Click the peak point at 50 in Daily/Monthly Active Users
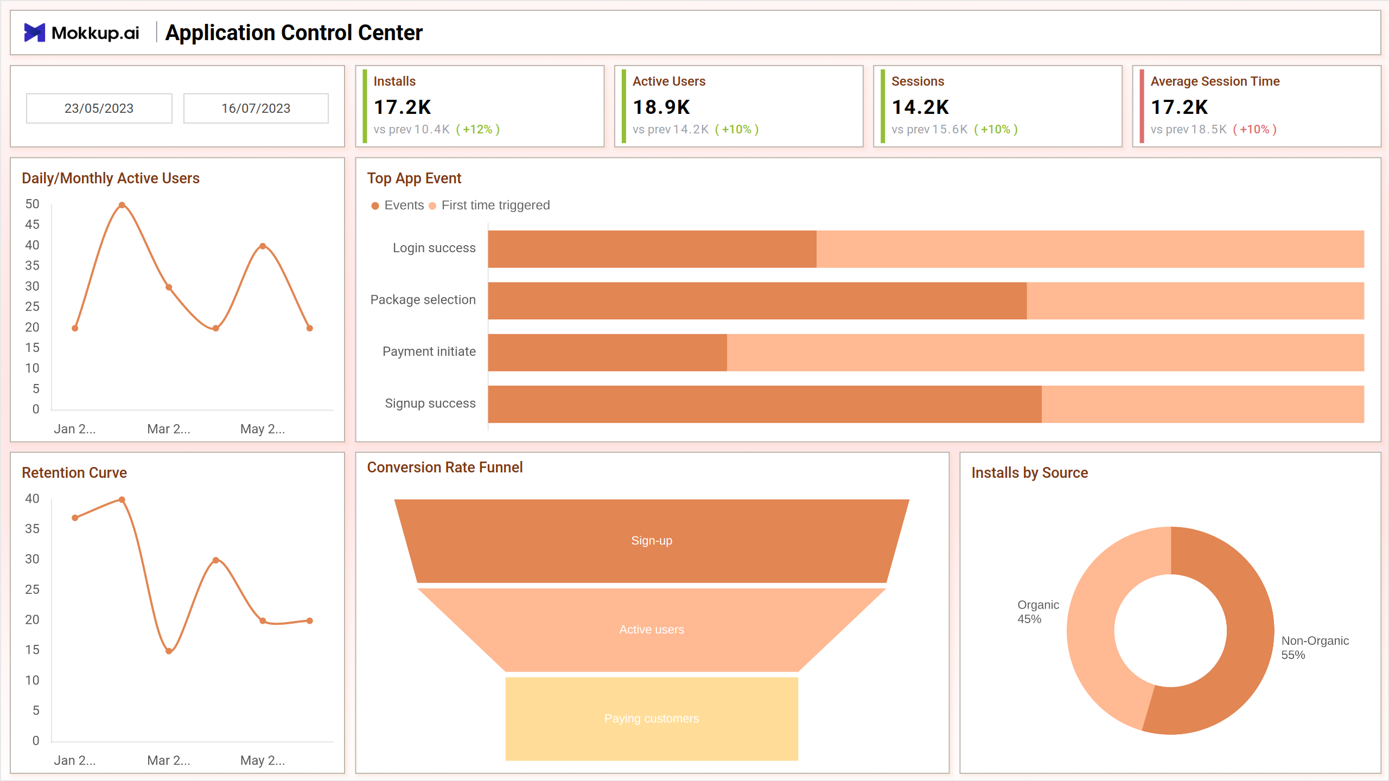Screen dimensions: 1389x781 [122, 205]
